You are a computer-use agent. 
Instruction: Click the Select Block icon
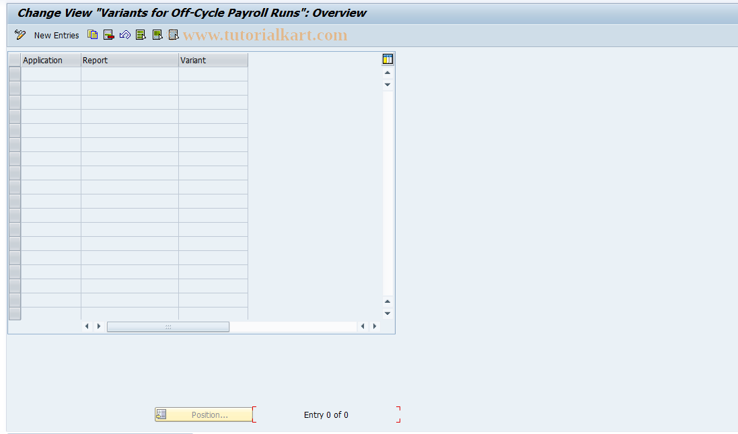coord(157,35)
